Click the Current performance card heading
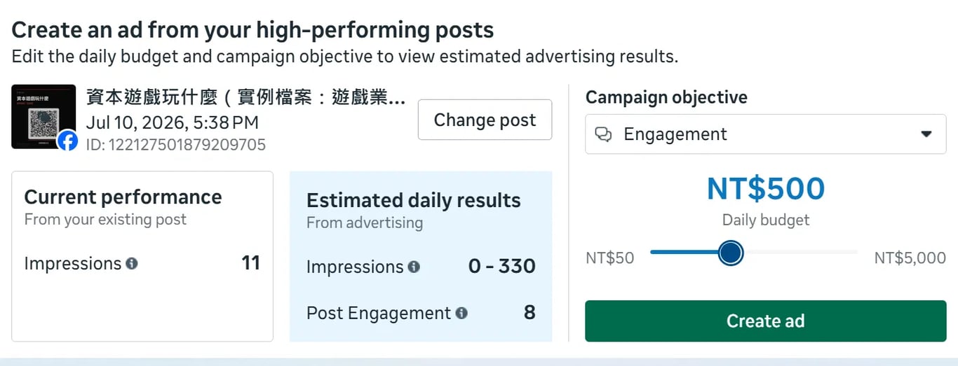 tap(123, 197)
